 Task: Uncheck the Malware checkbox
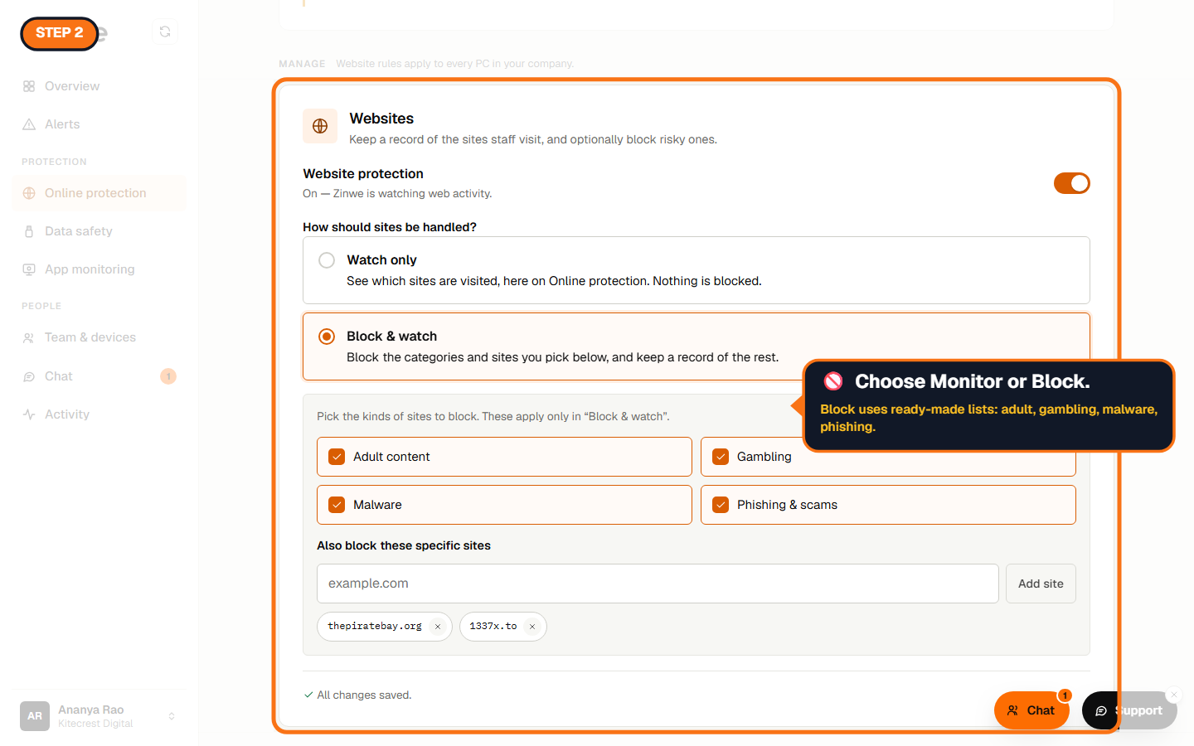click(337, 505)
